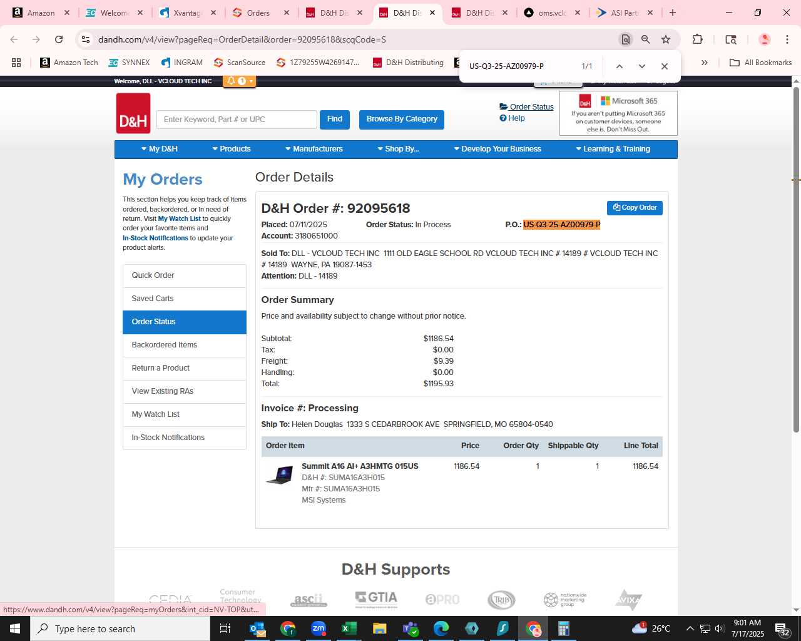Close the find-in-page bar
Viewport: 801px width, 641px height.
pyautogui.click(x=665, y=66)
